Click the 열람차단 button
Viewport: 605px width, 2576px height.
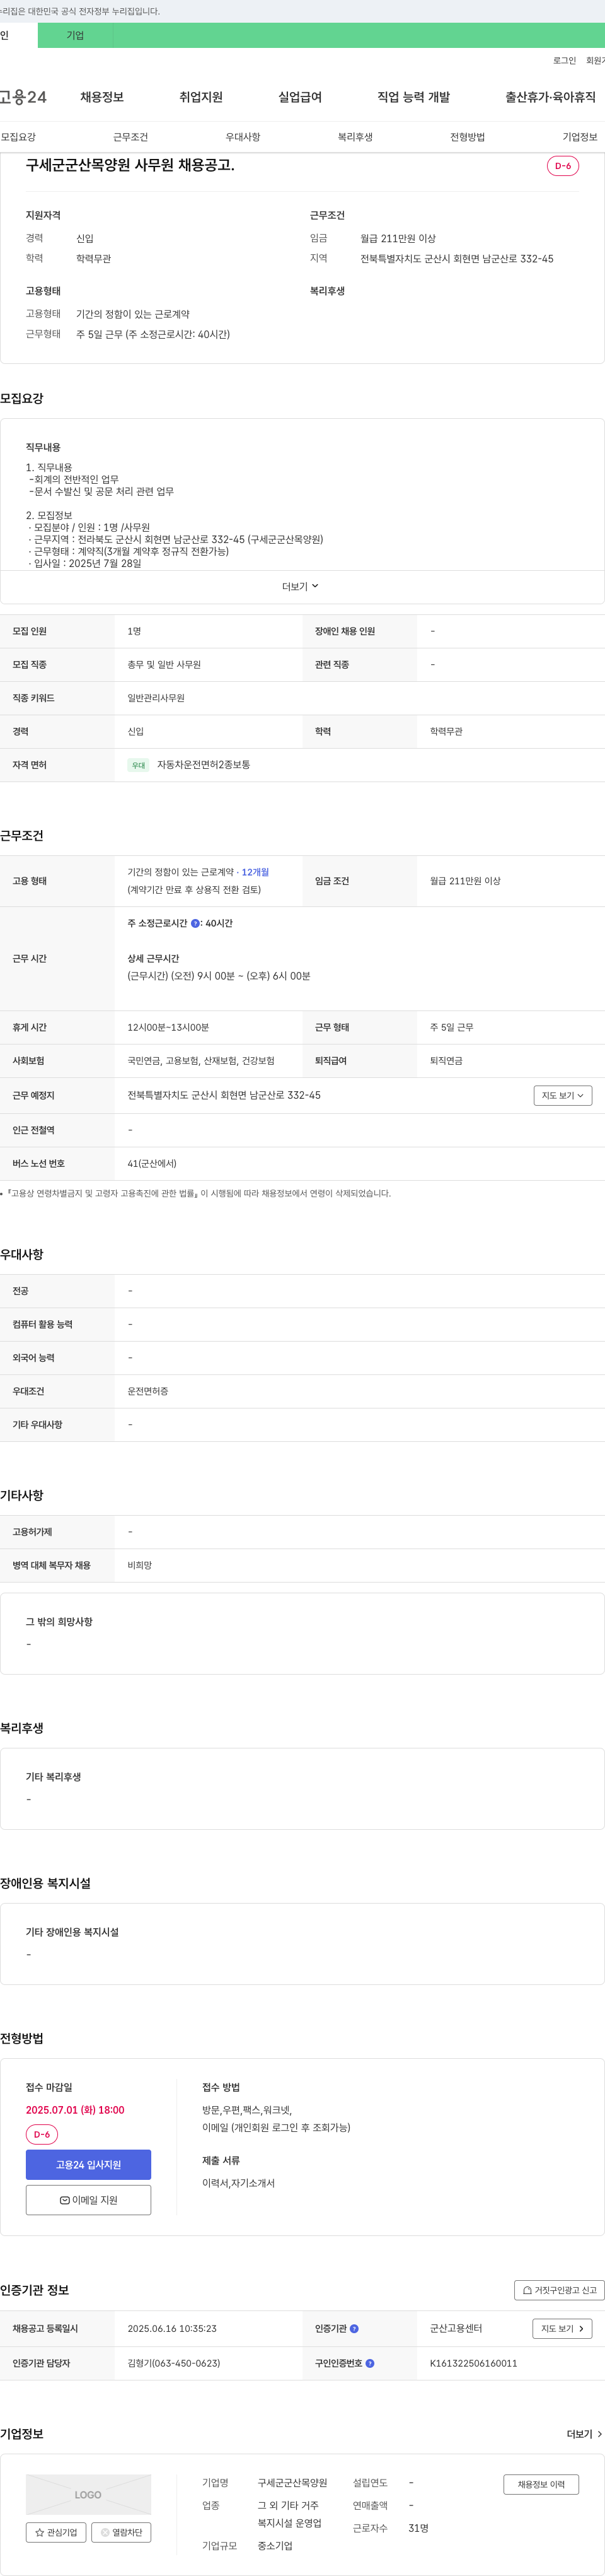(122, 2533)
